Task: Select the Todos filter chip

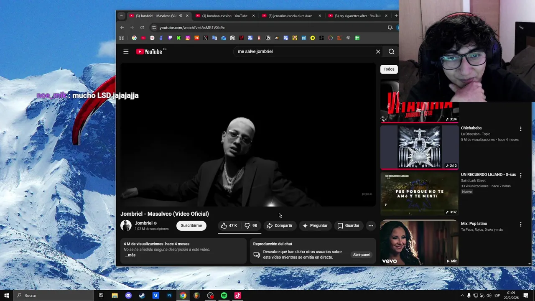Action: coord(389,69)
